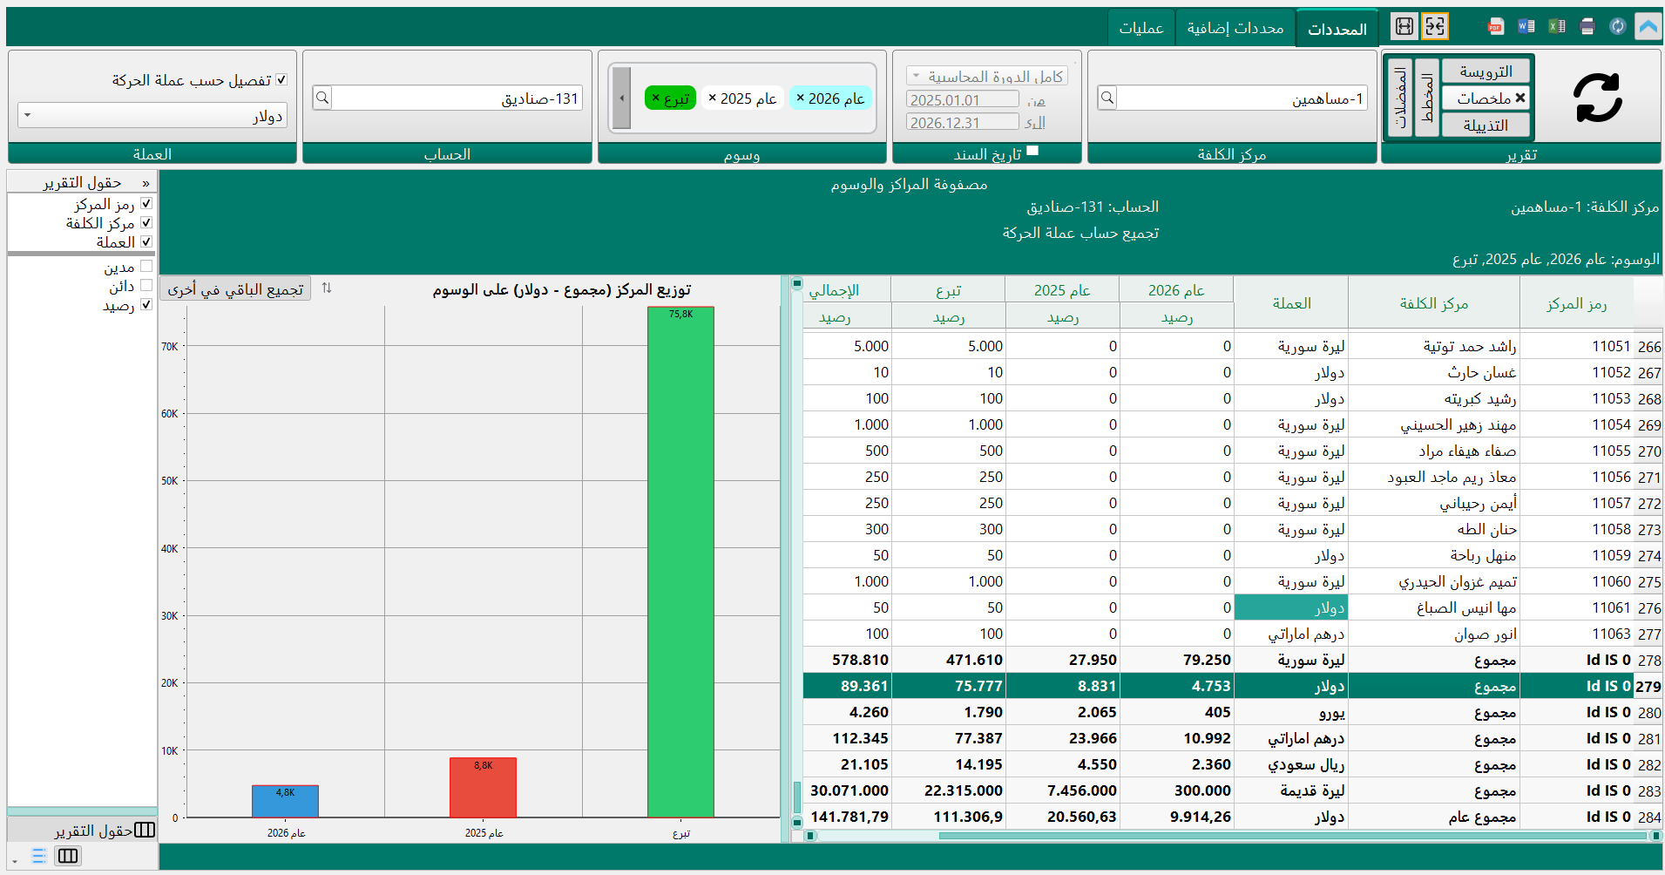Uncheck the العملة field checkbox
Viewport: 1665px width, 875px height.
click(146, 241)
